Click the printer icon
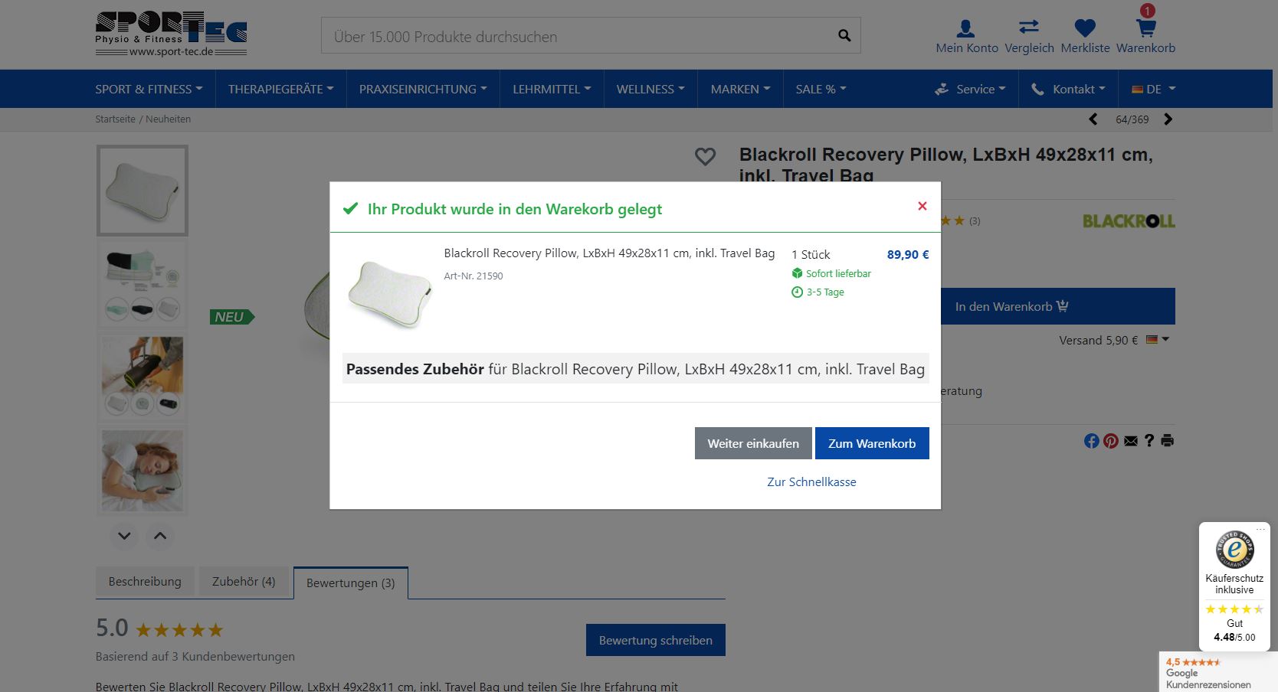The image size is (1278, 692). (x=1168, y=440)
